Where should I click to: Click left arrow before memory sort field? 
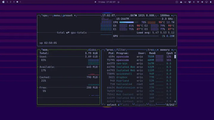(158, 50)
